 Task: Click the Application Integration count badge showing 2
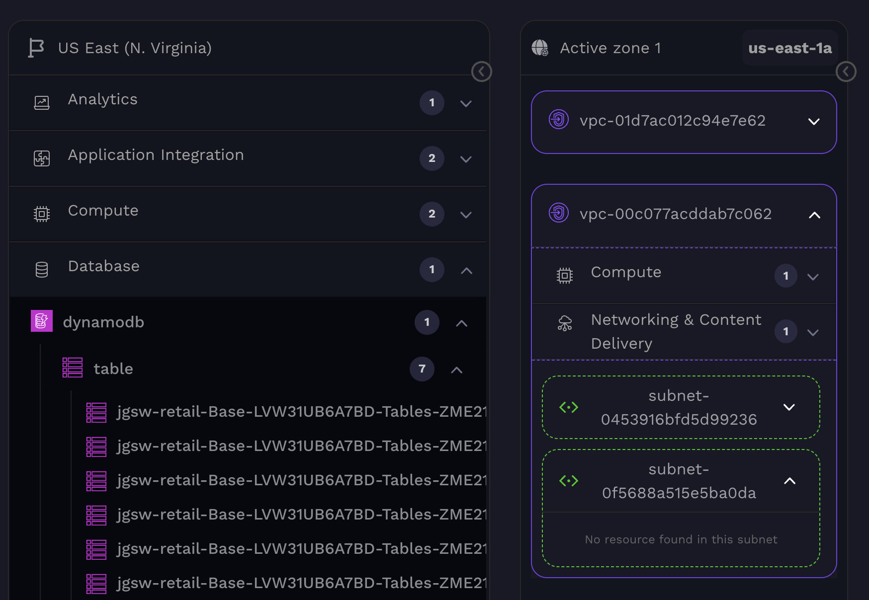pyautogui.click(x=432, y=158)
